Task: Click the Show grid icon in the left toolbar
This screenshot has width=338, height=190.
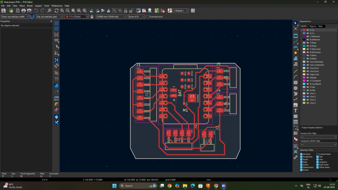Action: 56,23
